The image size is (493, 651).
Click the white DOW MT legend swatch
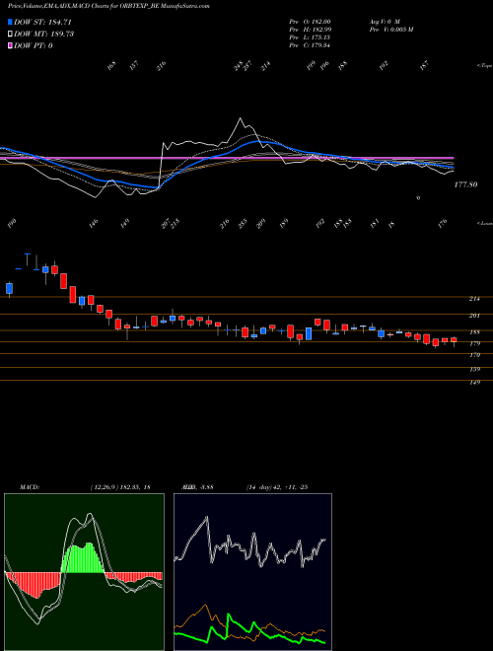pyautogui.click(x=10, y=34)
